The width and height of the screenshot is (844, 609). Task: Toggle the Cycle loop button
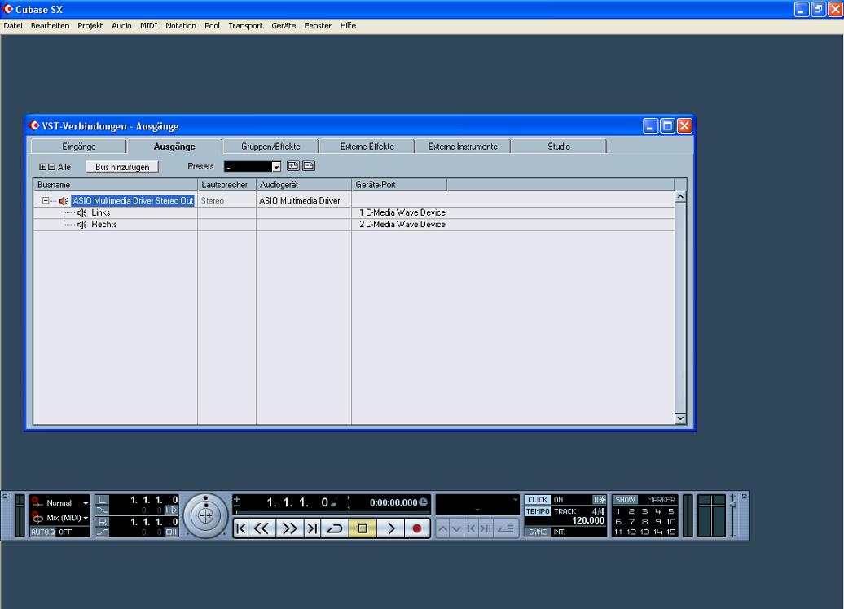click(x=335, y=528)
